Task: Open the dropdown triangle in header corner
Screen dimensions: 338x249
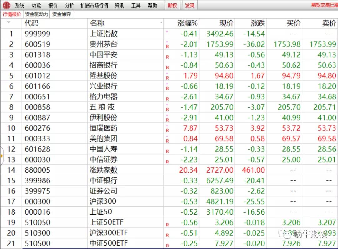Action: click(x=8, y=23)
